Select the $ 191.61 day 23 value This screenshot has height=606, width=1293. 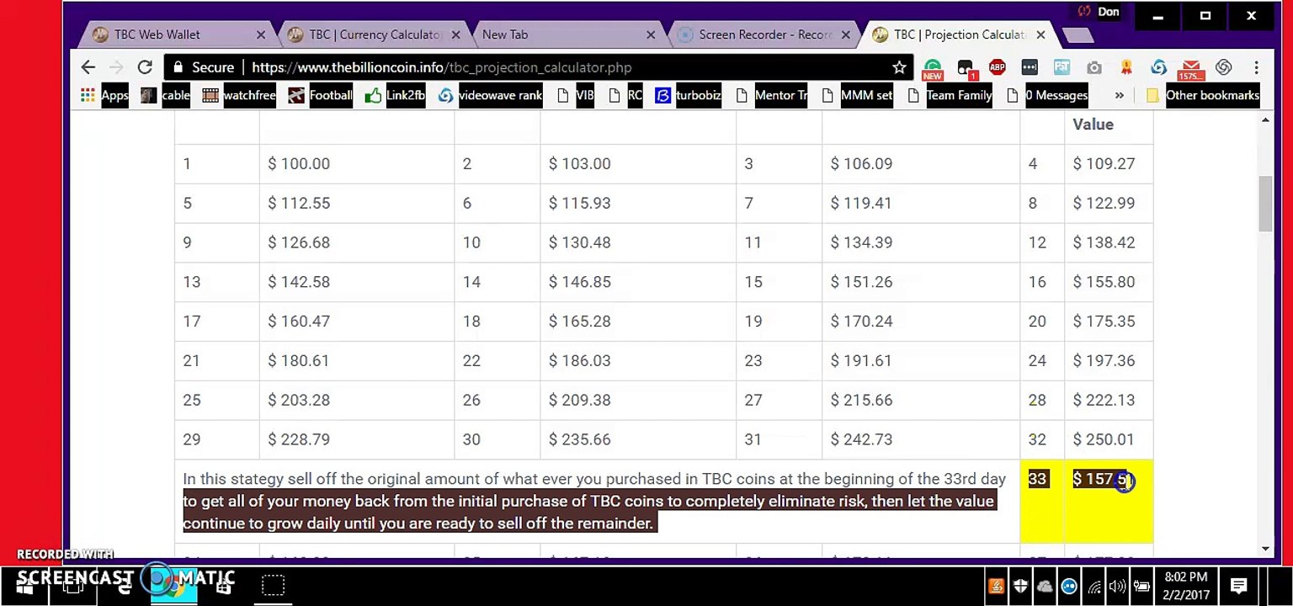861,360
